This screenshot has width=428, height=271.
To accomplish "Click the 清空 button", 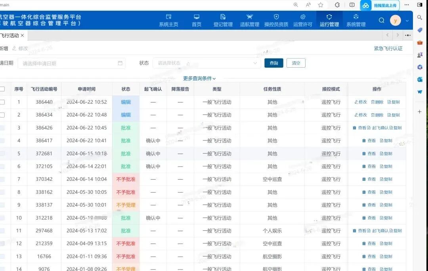I will (x=296, y=63).
